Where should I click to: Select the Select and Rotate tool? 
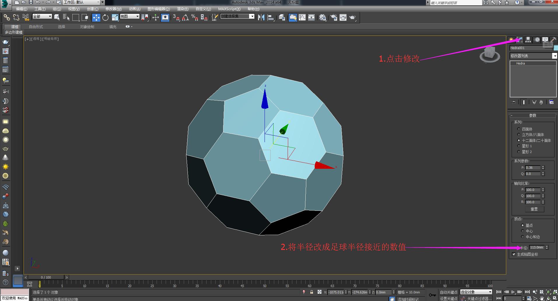pos(105,18)
